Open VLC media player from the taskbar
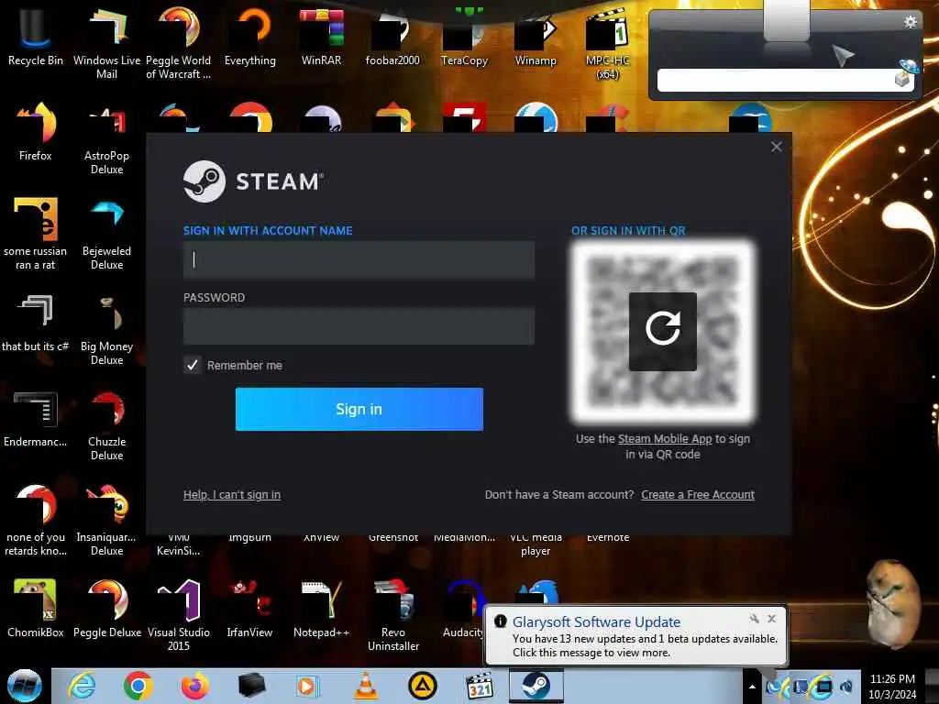This screenshot has width=939, height=704. click(366, 686)
